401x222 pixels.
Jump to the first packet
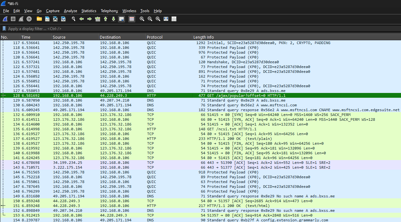click(106, 19)
